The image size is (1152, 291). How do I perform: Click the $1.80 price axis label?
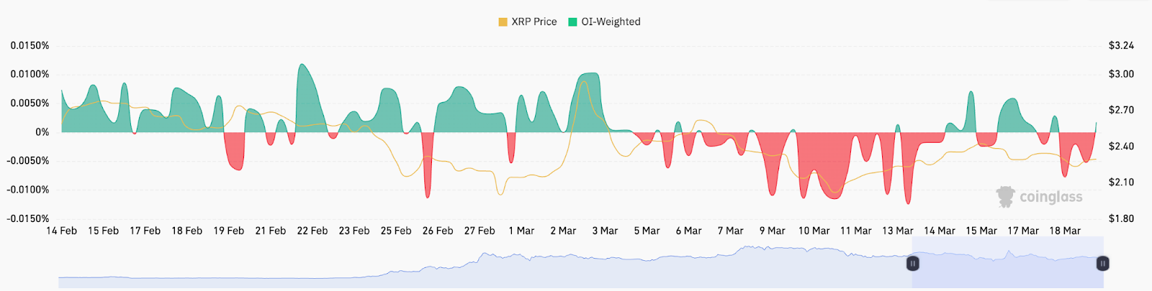click(x=1121, y=218)
